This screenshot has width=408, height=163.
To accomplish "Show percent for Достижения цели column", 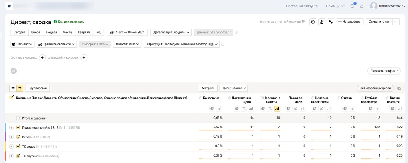I will click(244, 109).
